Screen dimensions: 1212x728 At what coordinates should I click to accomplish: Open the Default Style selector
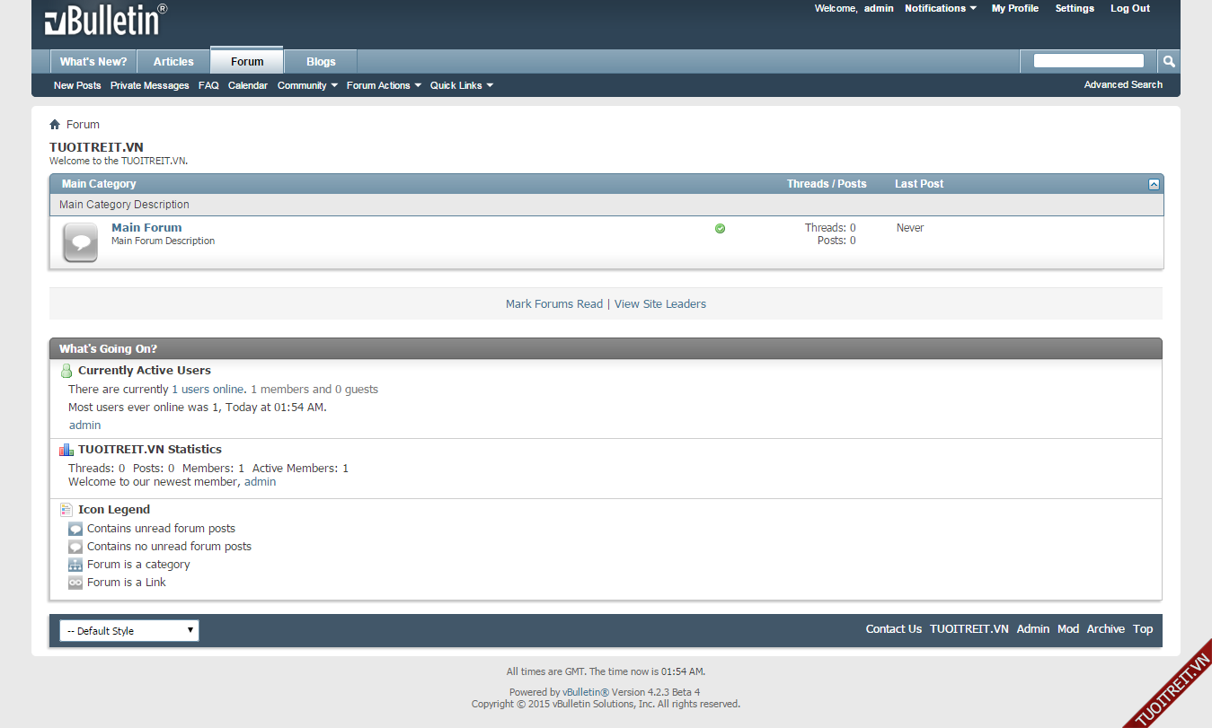click(129, 631)
